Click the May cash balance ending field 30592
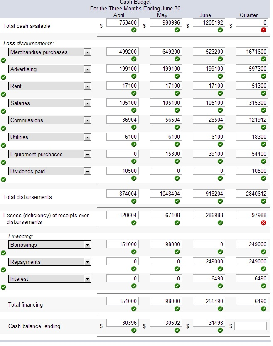The width and height of the screenshot is (273, 346). tap(166, 323)
